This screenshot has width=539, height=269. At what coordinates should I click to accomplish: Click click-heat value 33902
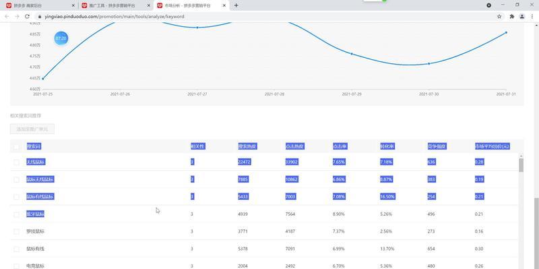[x=292, y=162]
